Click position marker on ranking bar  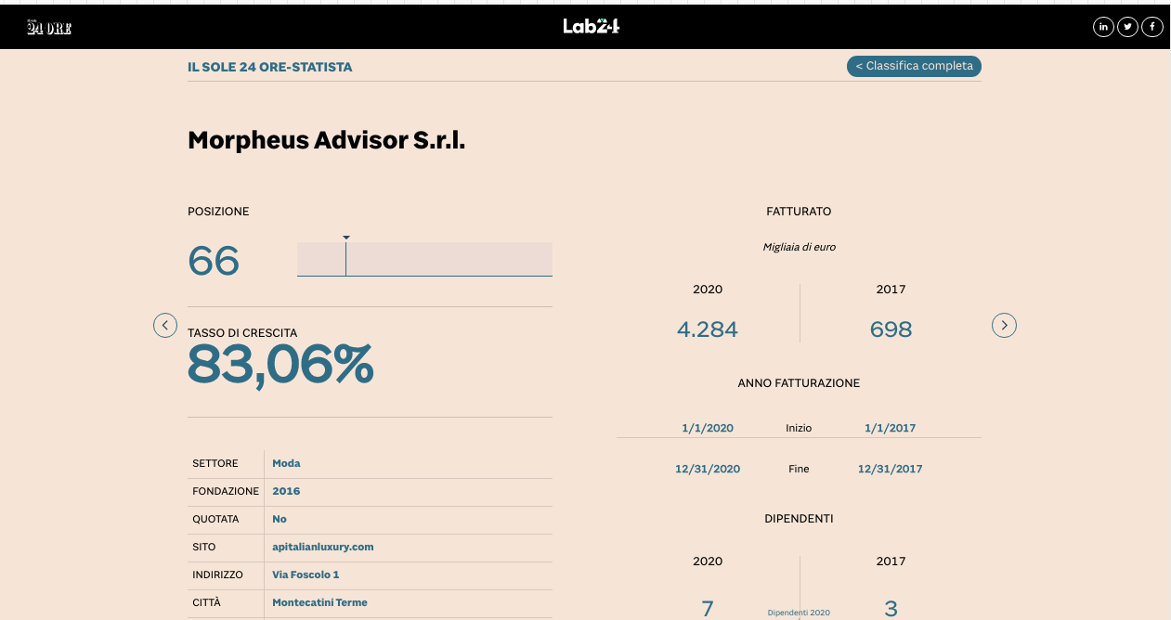pos(345,255)
